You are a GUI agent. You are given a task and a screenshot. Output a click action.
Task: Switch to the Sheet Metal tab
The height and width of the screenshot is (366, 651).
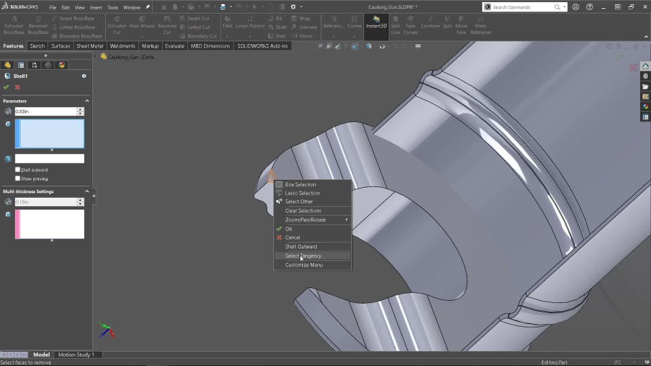click(x=90, y=46)
